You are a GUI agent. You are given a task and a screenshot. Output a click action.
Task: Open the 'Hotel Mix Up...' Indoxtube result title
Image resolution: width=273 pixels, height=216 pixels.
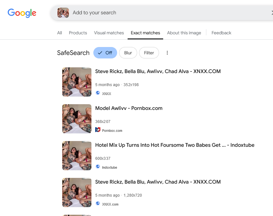pos(175,145)
